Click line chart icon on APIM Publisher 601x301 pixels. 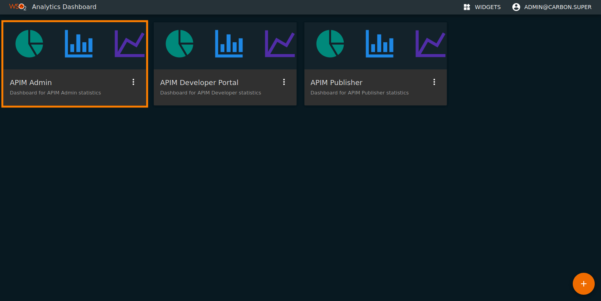point(431,44)
